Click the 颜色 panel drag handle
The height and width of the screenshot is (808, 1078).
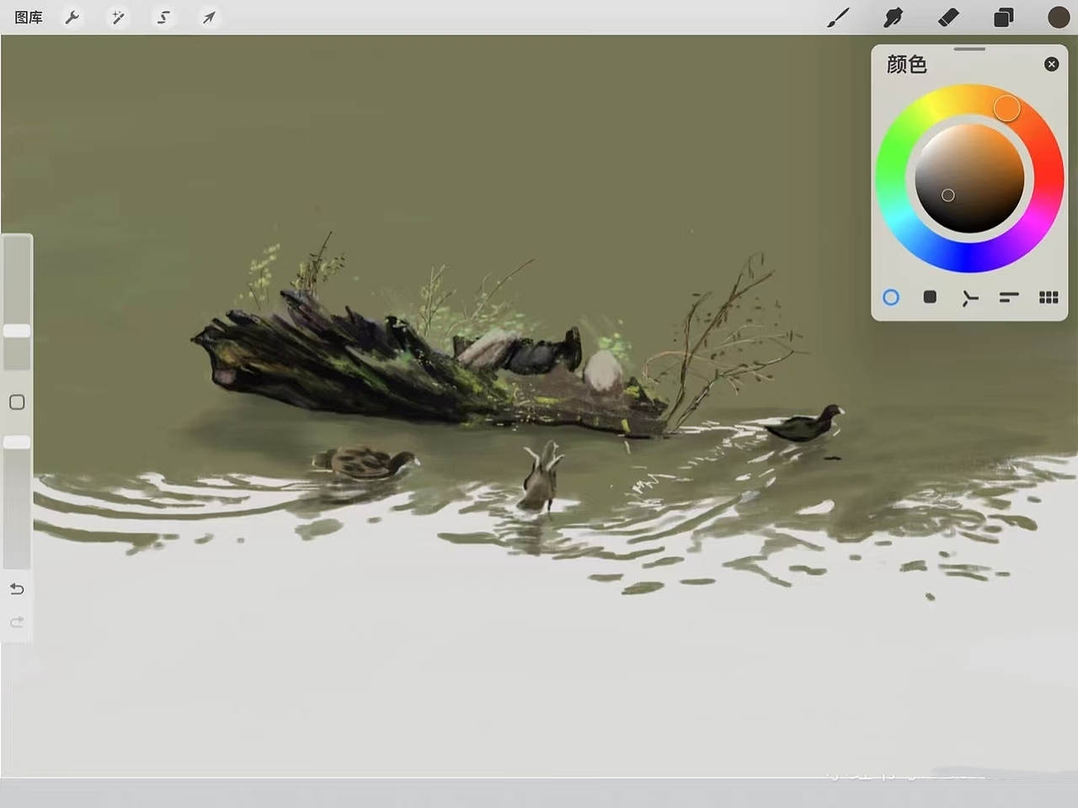click(x=969, y=49)
